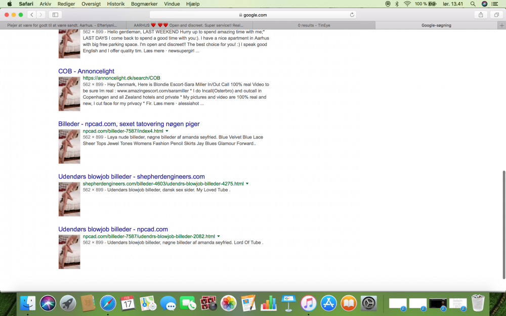Click the google.com address bar
This screenshot has height=316, width=506.
click(253, 15)
